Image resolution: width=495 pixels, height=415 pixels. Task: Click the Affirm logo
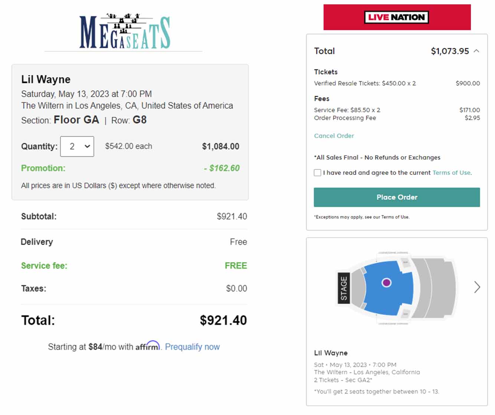coord(148,346)
